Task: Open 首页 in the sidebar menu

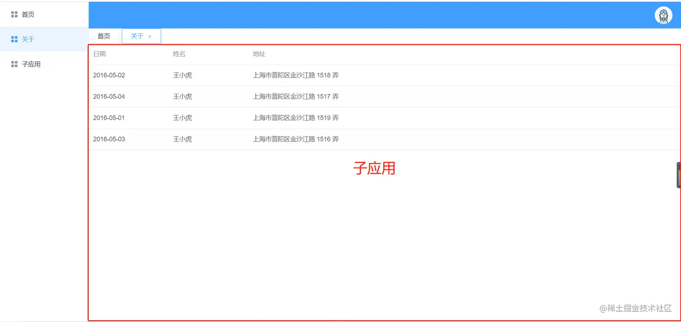Action: click(x=44, y=14)
